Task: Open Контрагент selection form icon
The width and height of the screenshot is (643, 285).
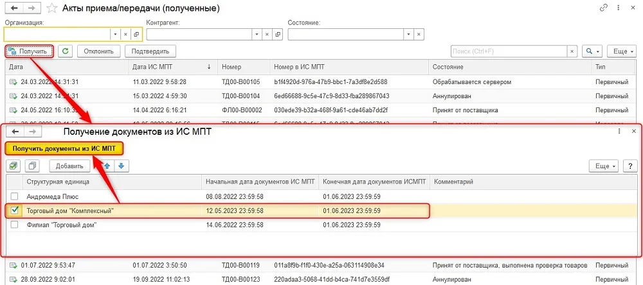Action: [278, 35]
